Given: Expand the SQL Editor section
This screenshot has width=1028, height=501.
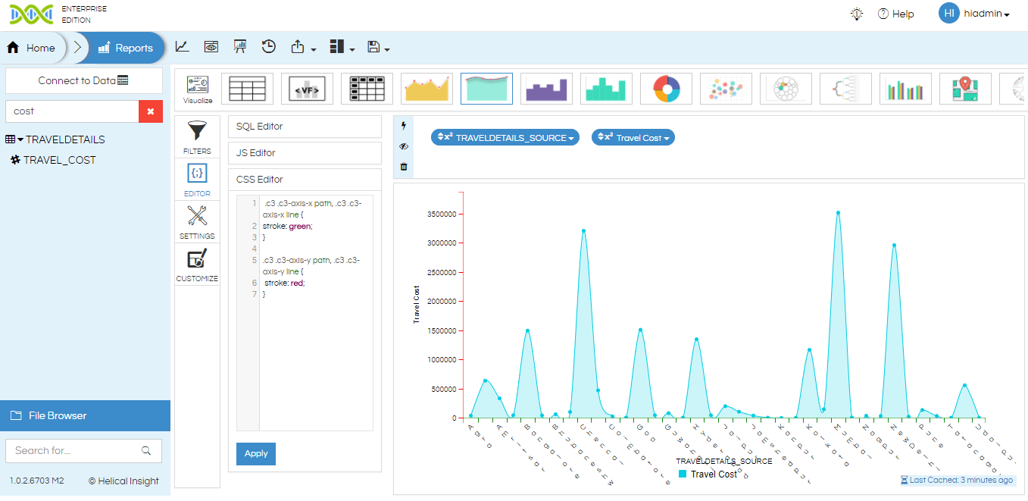Looking at the screenshot, I should tap(305, 127).
